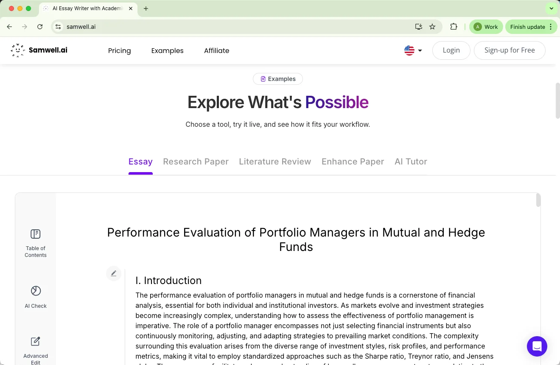Click the Login button
Viewport: 560px width, 365px height.
[451, 50]
